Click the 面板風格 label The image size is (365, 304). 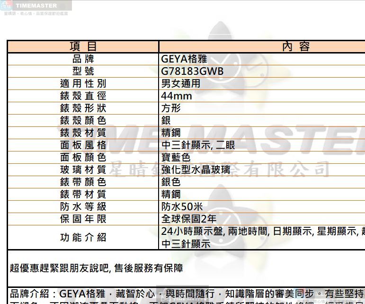point(83,145)
